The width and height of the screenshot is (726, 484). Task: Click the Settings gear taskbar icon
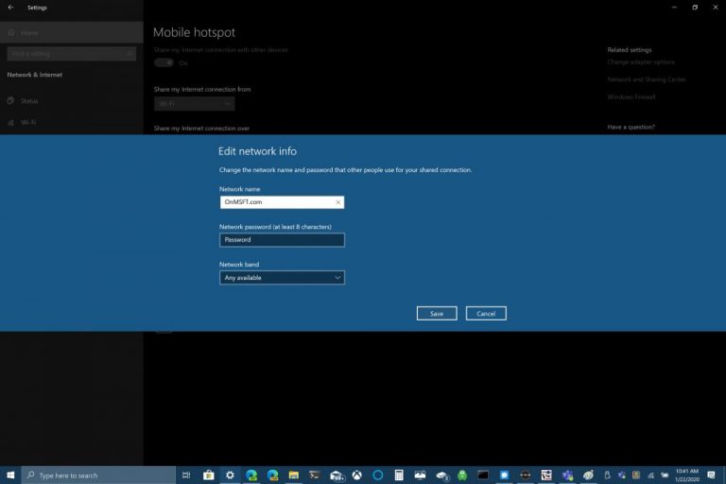[230, 475]
